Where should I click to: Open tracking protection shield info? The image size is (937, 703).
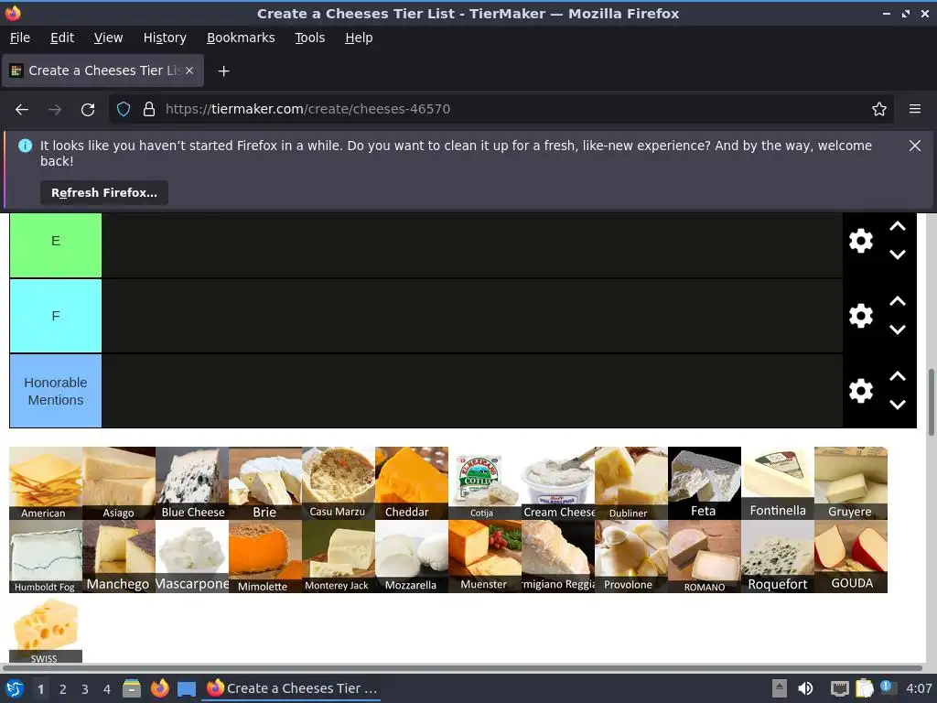pyautogui.click(x=124, y=110)
